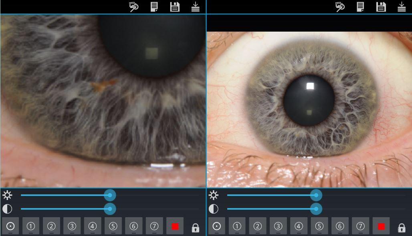Click the magnifier inspect icon in left panel

(x=134, y=7)
